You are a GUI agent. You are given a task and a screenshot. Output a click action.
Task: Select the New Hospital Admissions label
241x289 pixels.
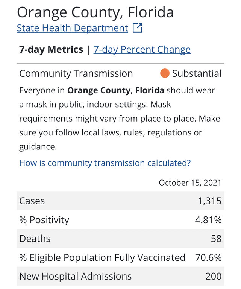click(x=76, y=277)
